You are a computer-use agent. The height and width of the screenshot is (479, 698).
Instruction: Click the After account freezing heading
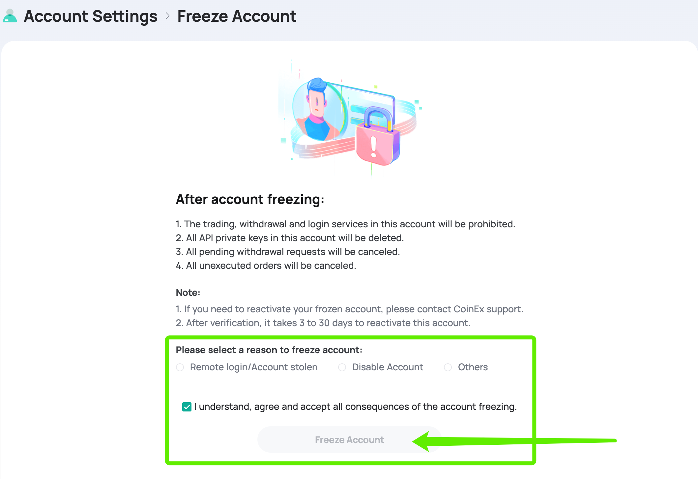click(250, 199)
